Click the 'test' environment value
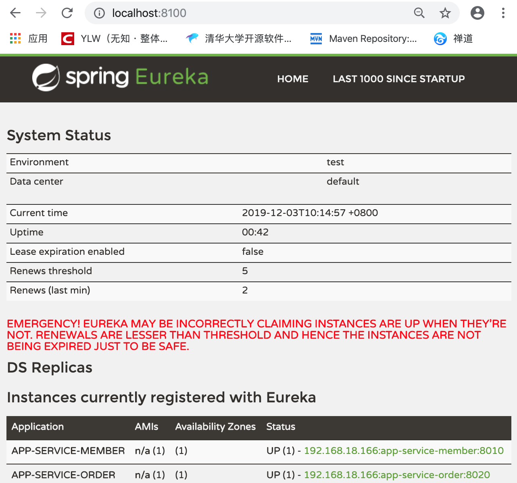 [x=335, y=162]
